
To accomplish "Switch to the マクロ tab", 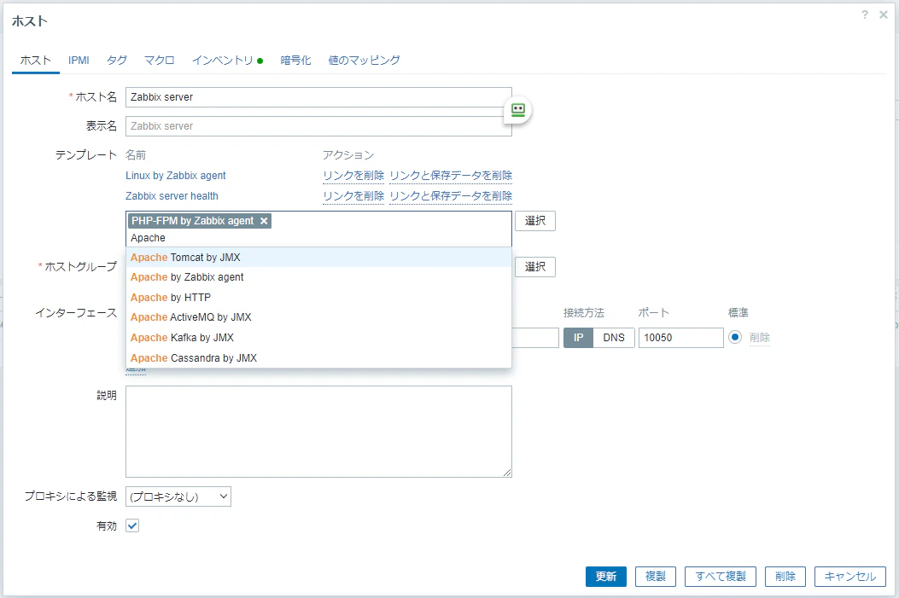I will pos(160,61).
